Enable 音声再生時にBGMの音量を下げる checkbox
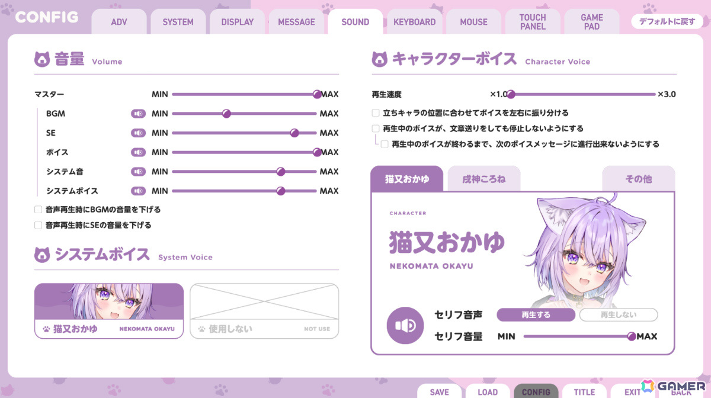 click(38, 210)
